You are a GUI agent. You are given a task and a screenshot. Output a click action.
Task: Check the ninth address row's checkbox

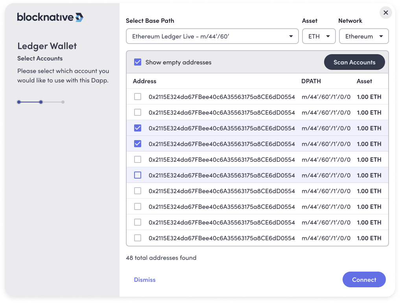[138, 222]
